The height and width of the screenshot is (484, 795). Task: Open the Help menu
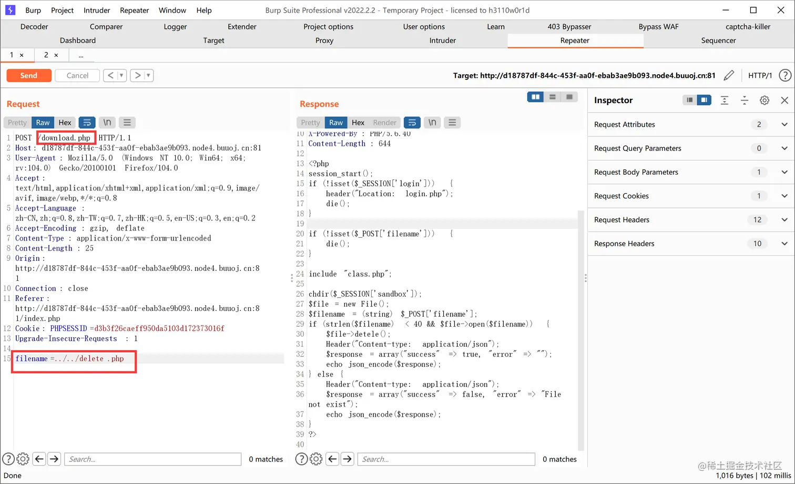[x=204, y=10]
